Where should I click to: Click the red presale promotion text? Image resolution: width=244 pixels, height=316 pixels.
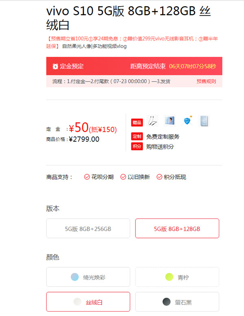[x=132, y=42]
